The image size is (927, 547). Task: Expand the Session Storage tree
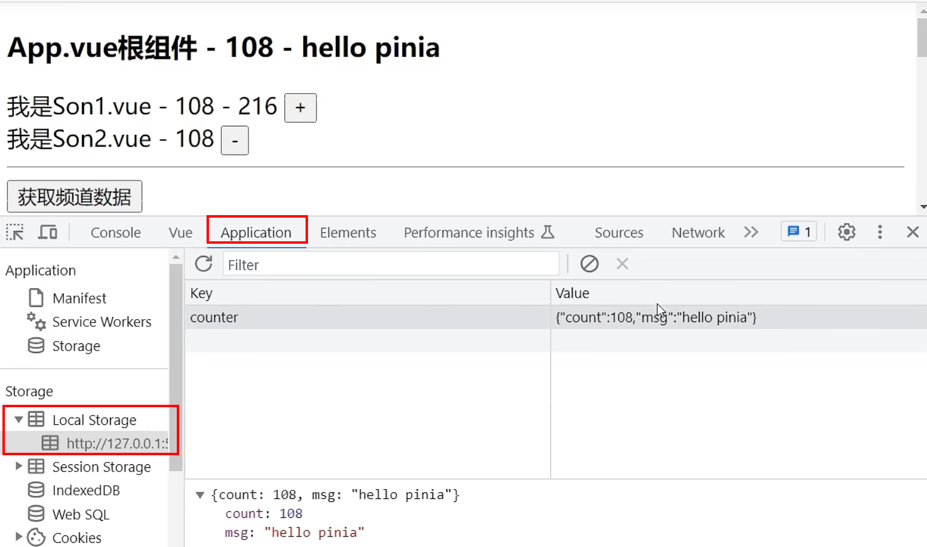(18, 466)
